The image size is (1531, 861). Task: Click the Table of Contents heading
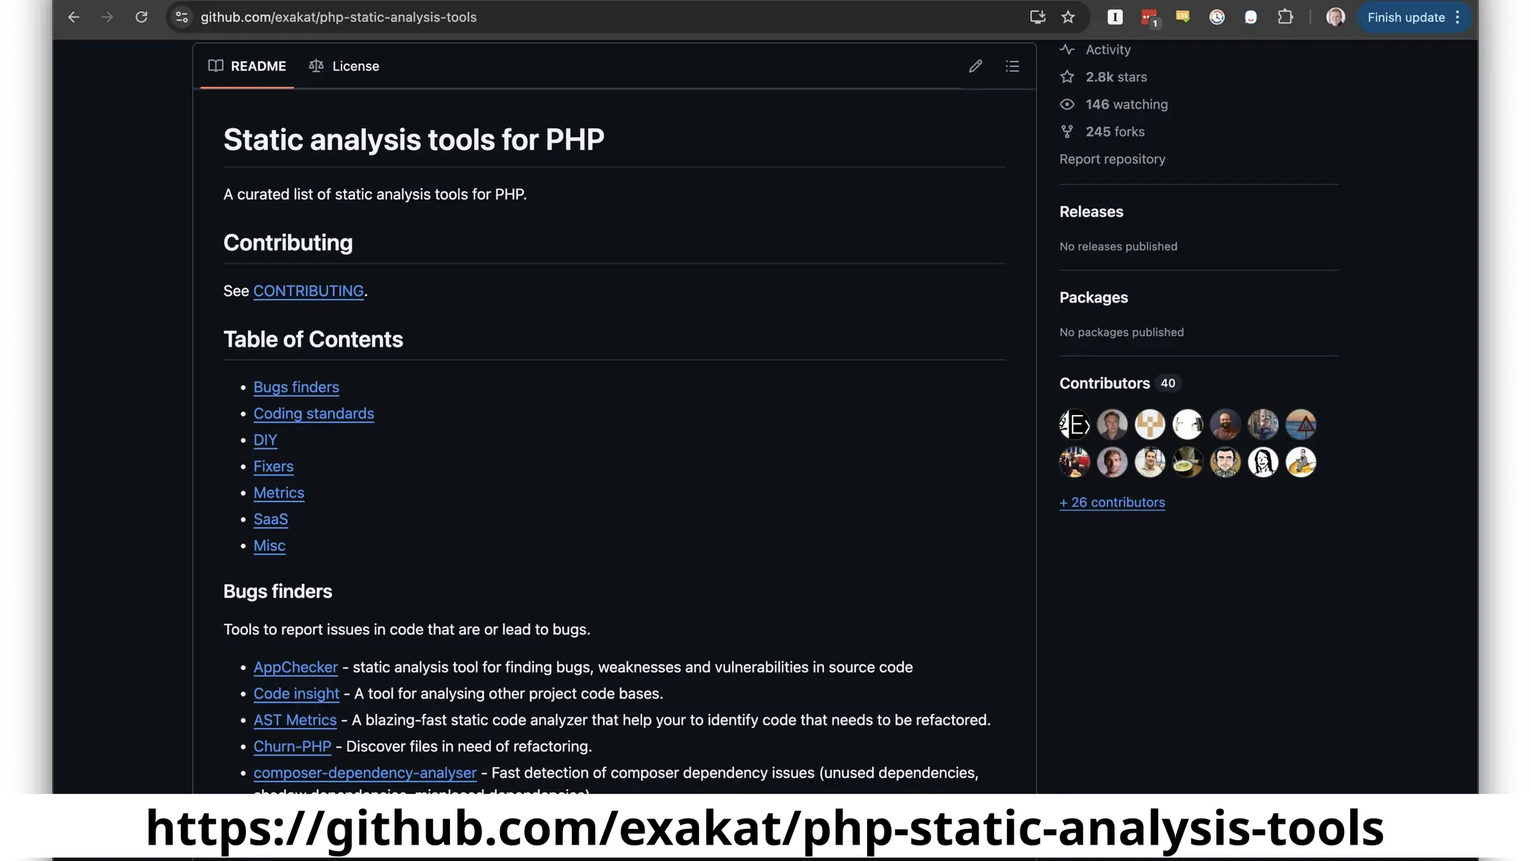(x=312, y=339)
